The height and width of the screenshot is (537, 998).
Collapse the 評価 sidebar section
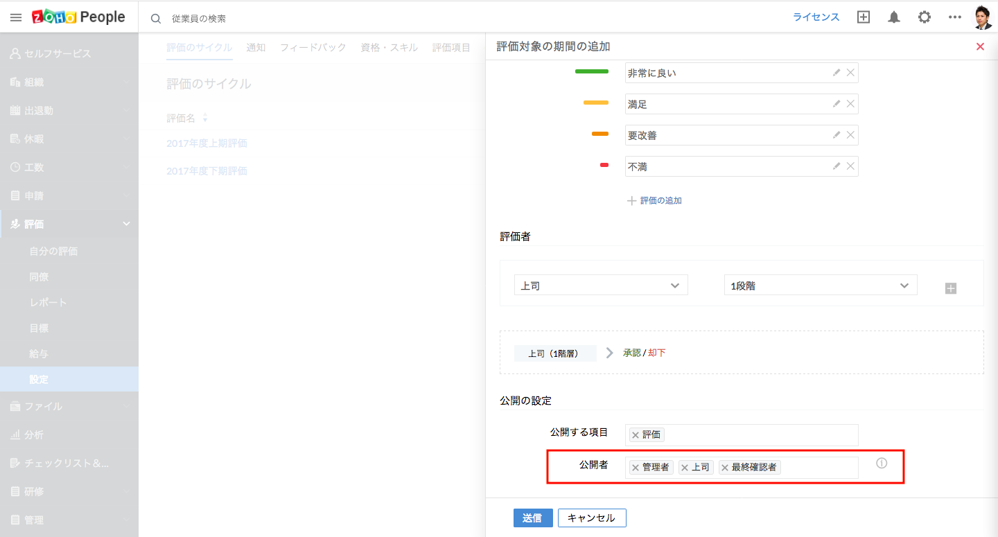(x=126, y=224)
